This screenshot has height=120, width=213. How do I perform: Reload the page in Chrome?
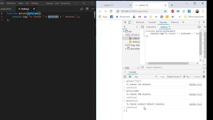pyautogui.click(x=111, y=11)
